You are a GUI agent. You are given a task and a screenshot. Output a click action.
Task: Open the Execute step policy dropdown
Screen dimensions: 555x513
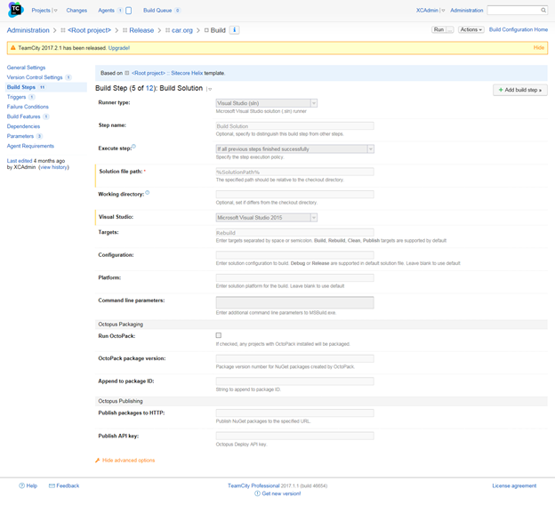[x=295, y=149]
